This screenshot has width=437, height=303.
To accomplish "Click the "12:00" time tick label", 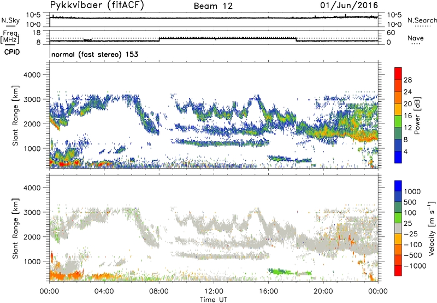I will point(214,292).
